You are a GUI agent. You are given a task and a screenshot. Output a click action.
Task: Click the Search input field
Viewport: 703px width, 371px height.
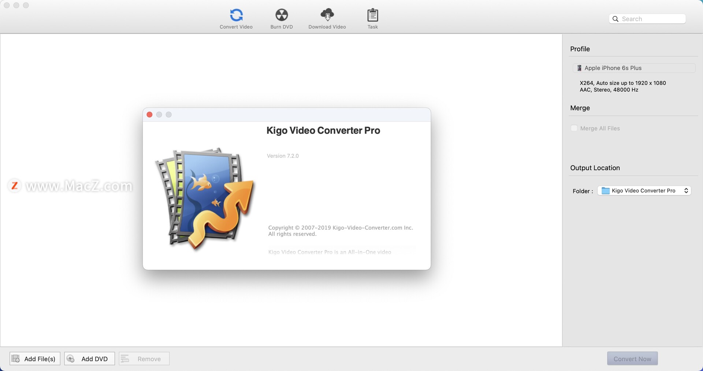click(x=647, y=19)
